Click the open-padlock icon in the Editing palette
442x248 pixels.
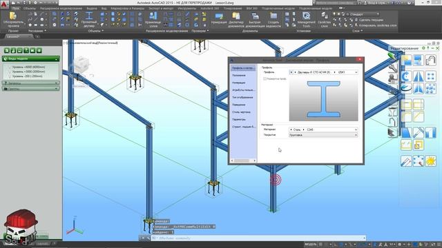click(x=430, y=61)
